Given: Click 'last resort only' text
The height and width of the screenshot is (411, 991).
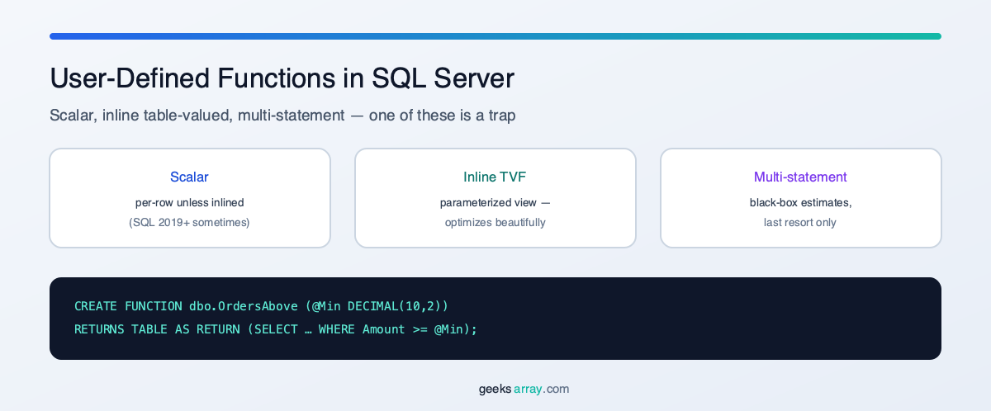Looking at the screenshot, I should [800, 223].
